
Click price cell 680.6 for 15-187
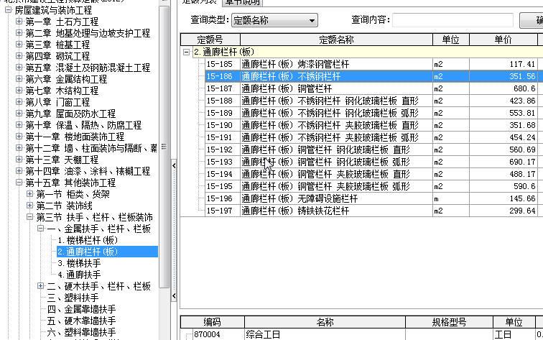pyautogui.click(x=503, y=88)
